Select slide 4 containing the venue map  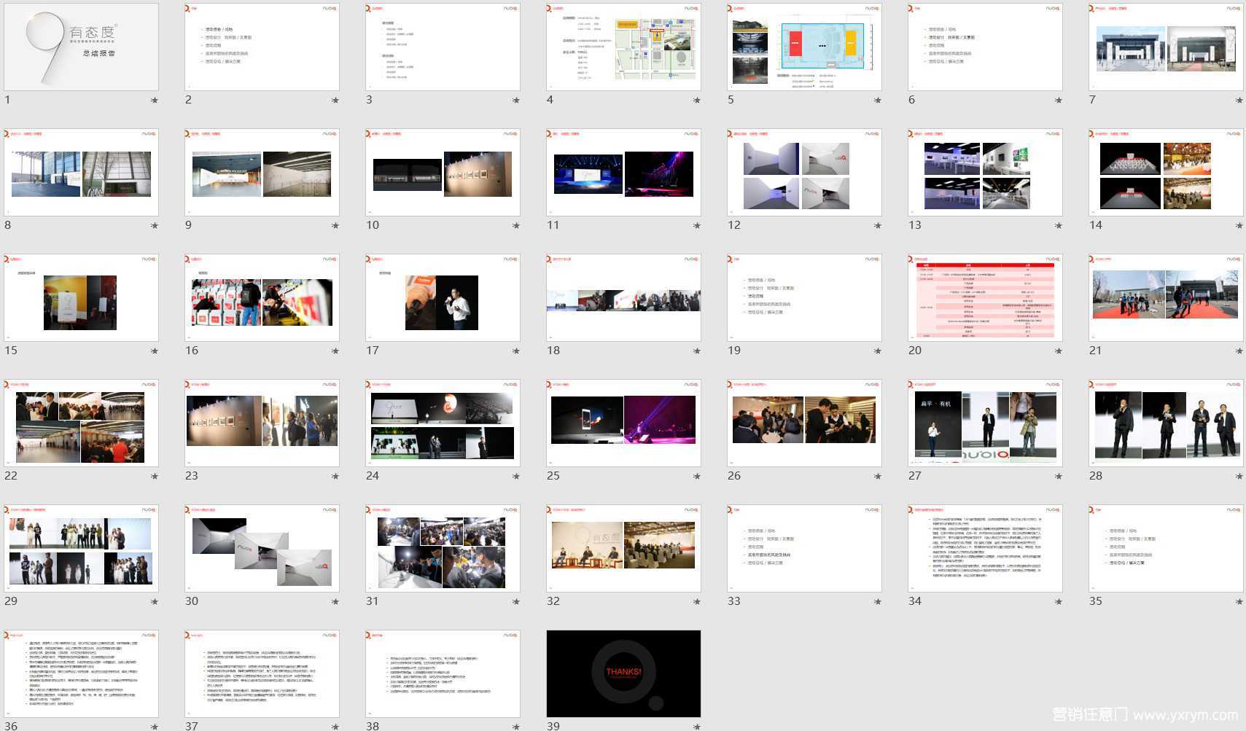click(x=623, y=47)
